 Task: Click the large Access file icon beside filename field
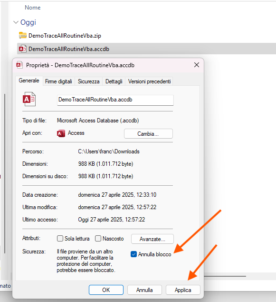pos(29,99)
